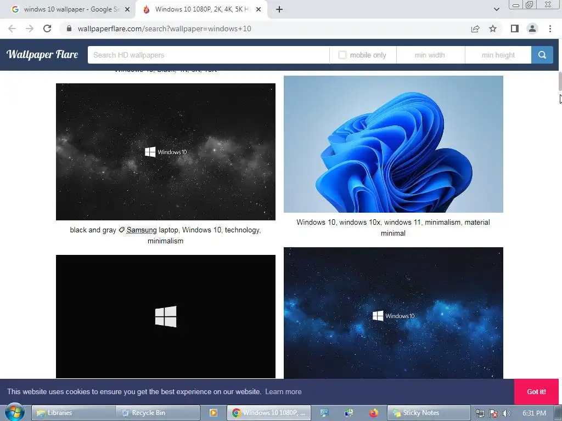Open the Chrome three-dot menu
The height and width of the screenshot is (421, 562).
click(x=550, y=29)
